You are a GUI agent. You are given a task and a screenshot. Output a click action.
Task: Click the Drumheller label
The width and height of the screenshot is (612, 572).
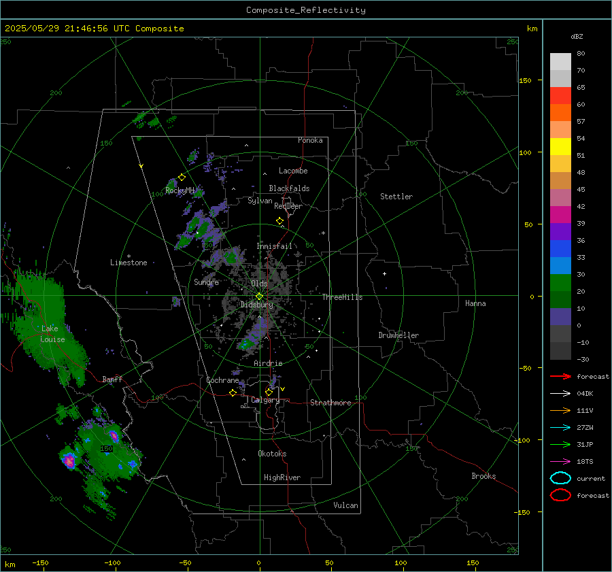point(398,335)
